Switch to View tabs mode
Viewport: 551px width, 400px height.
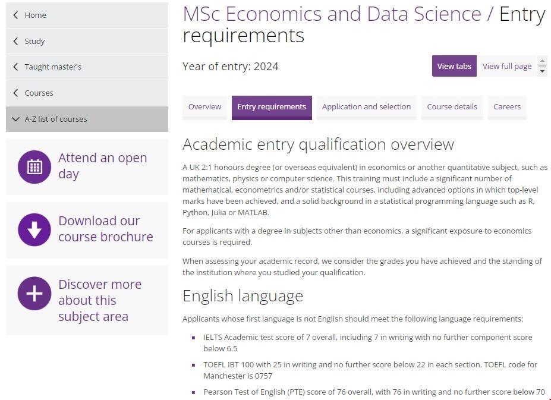(454, 66)
